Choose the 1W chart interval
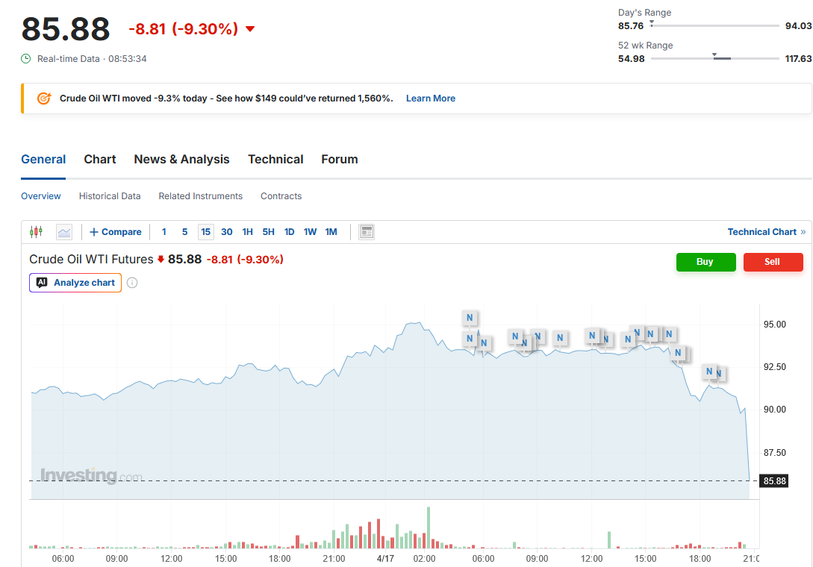Viewport: 813px width, 567px height. [310, 232]
